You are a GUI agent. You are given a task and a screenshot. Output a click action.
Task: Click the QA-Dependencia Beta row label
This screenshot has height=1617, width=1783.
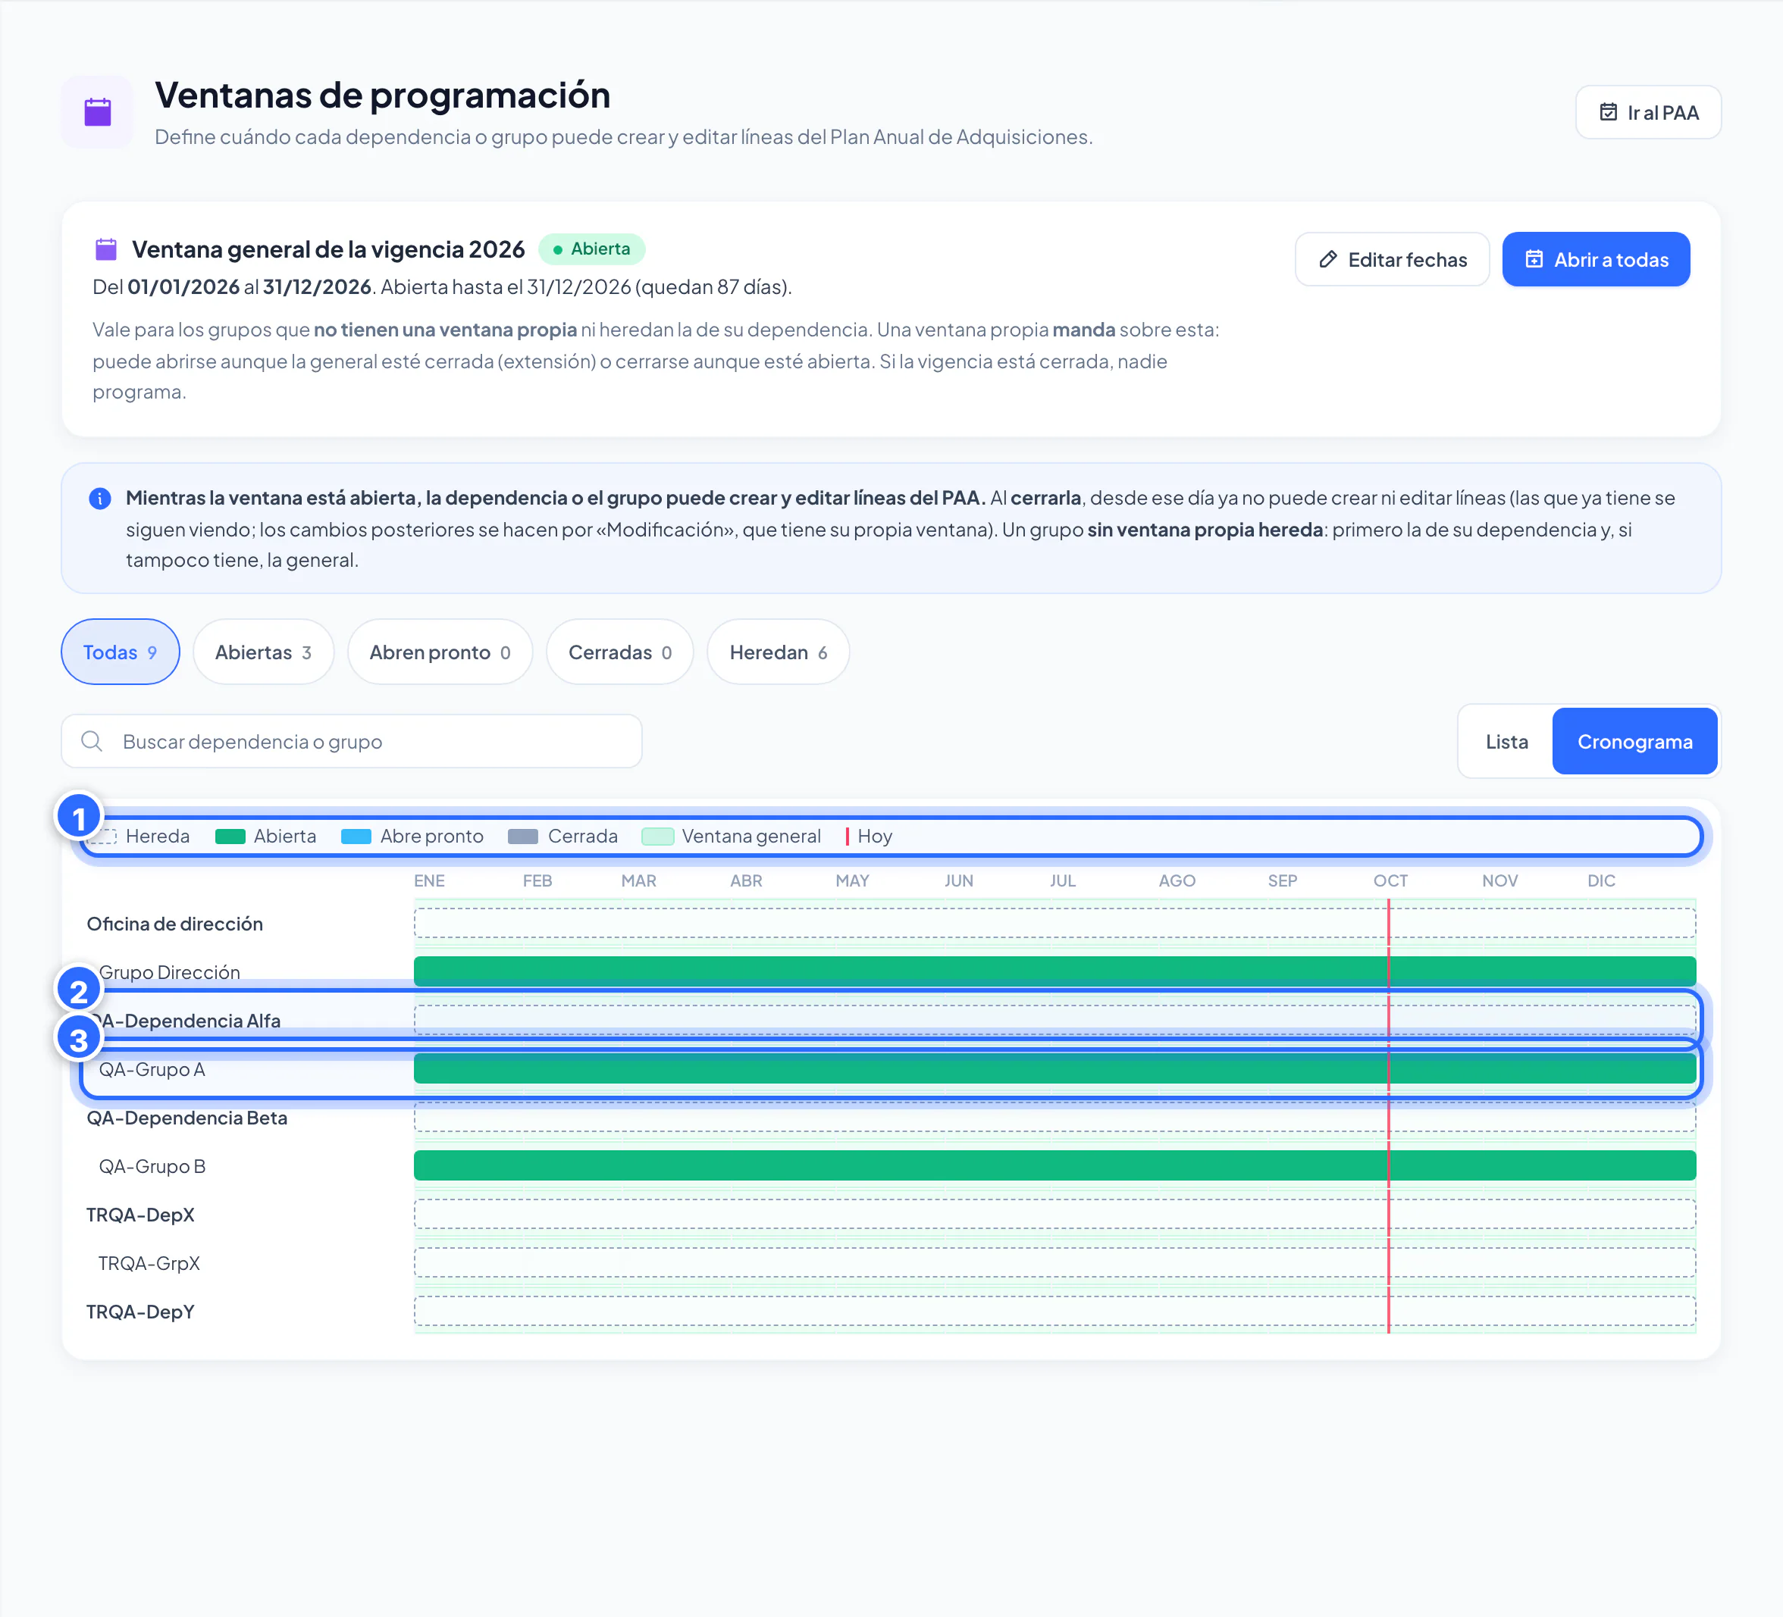point(186,1118)
